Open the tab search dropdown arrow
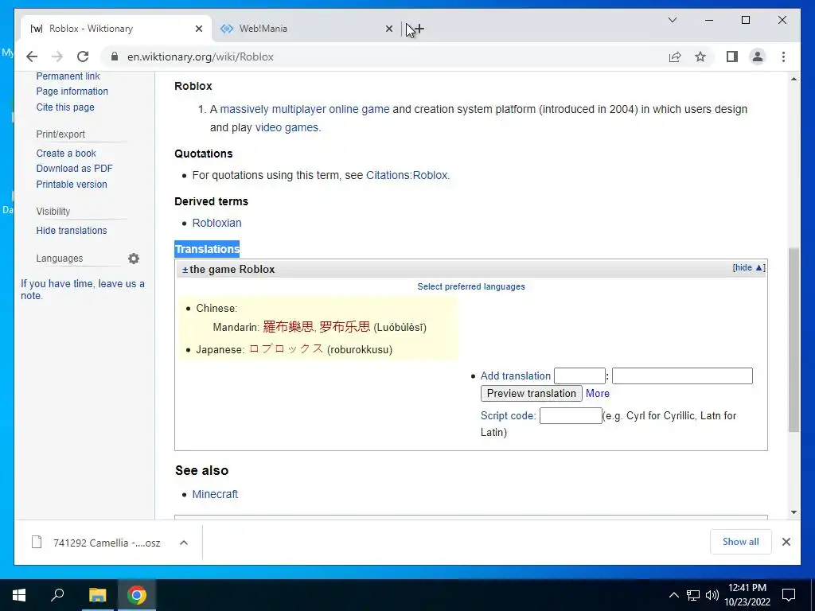Image resolution: width=815 pixels, height=611 pixels. 672,20
